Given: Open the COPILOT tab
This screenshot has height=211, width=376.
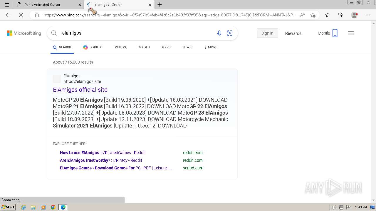Looking at the screenshot, I should [93, 47].
